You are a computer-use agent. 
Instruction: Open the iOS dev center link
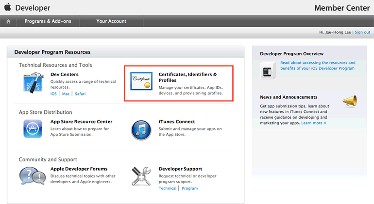53,94
